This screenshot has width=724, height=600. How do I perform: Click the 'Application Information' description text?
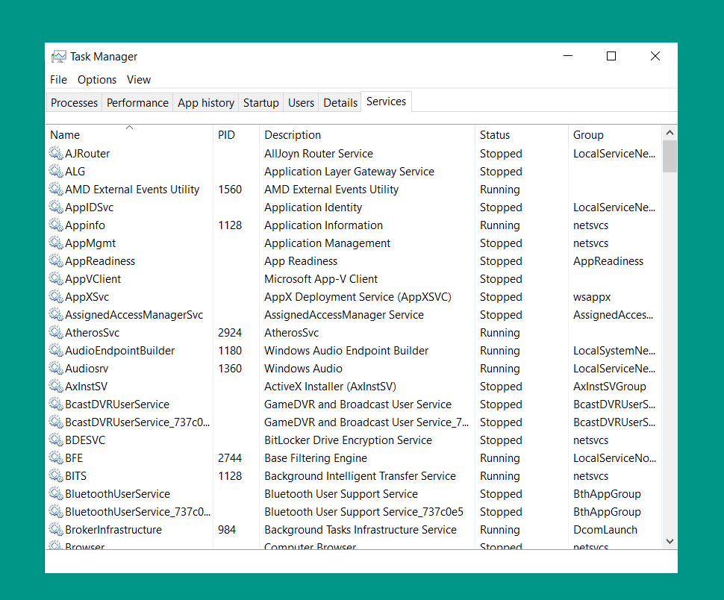pos(324,225)
